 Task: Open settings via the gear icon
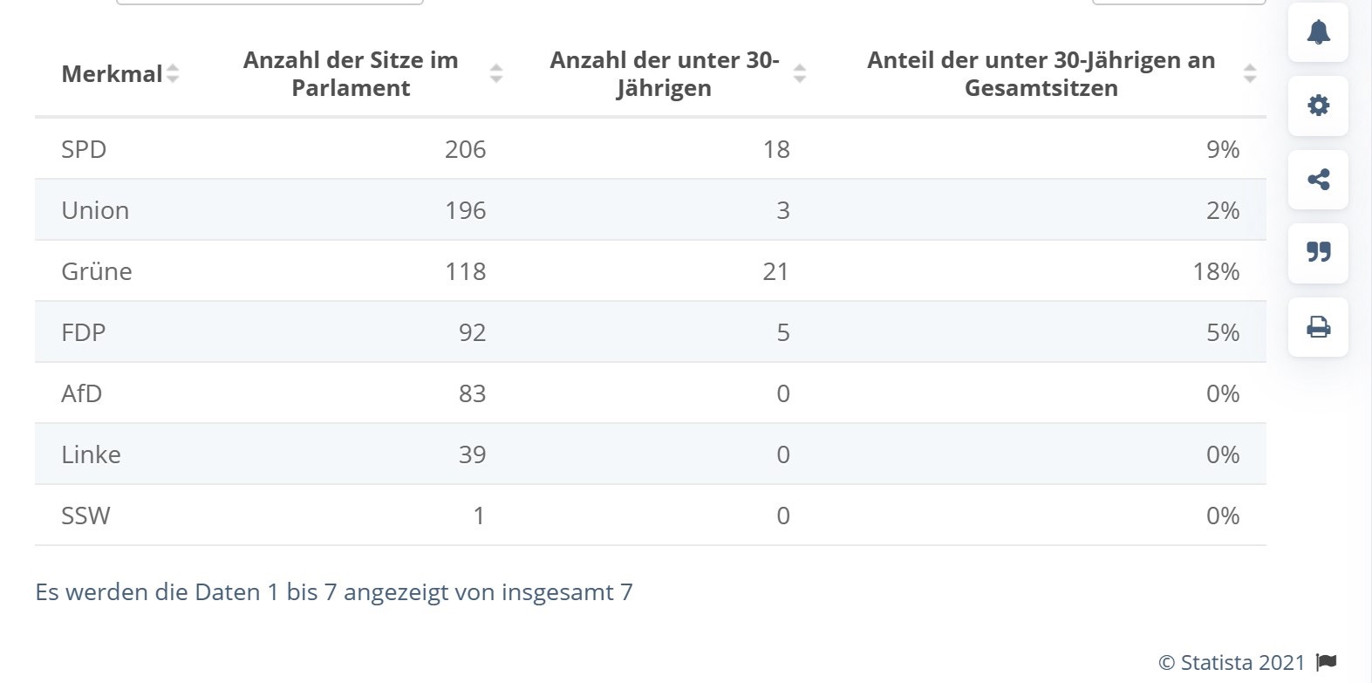1318,106
